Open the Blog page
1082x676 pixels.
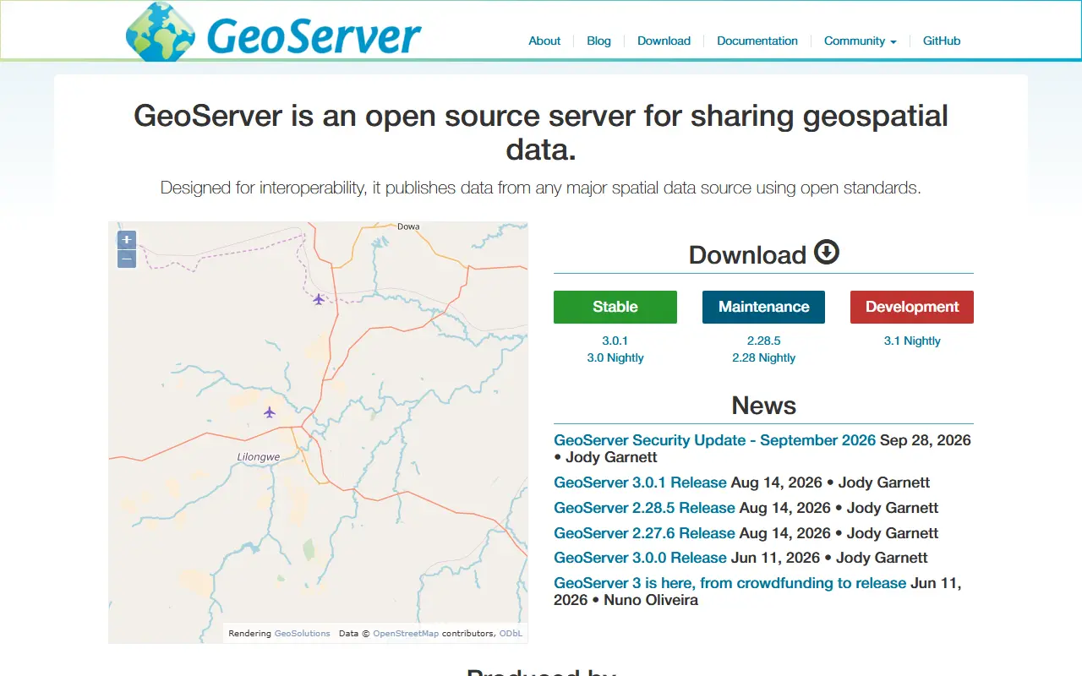[598, 41]
